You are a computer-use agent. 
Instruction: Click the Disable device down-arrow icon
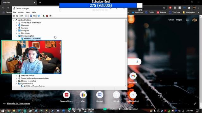[50, 16]
